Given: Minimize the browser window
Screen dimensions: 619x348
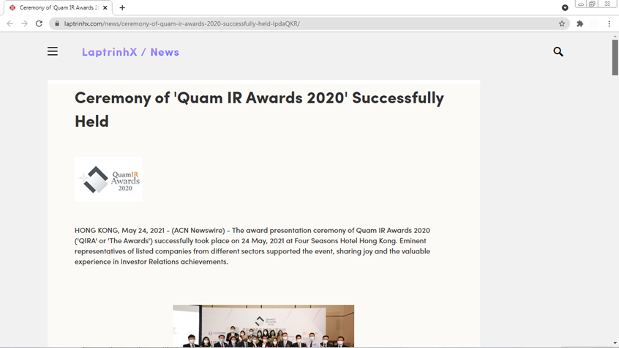Looking at the screenshot, I should (x=581, y=4).
